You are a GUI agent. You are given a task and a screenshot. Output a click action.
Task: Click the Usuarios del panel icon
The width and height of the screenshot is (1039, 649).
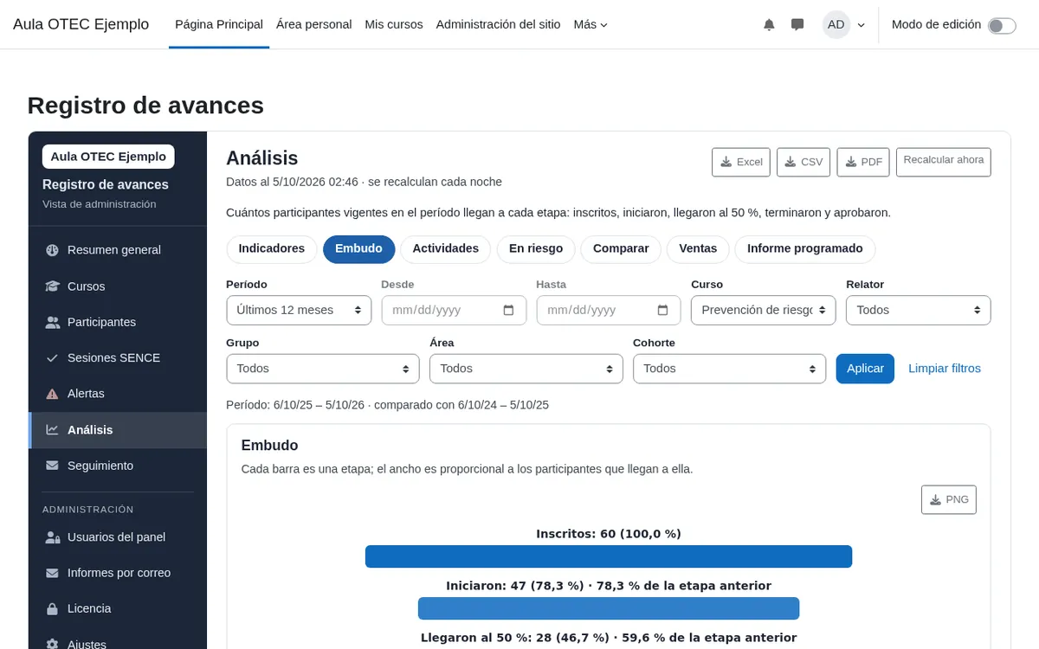52,537
